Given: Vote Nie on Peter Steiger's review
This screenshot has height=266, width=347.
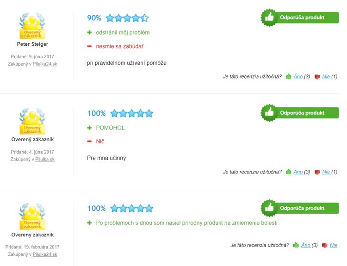Looking at the screenshot, I should pyautogui.click(x=326, y=77).
